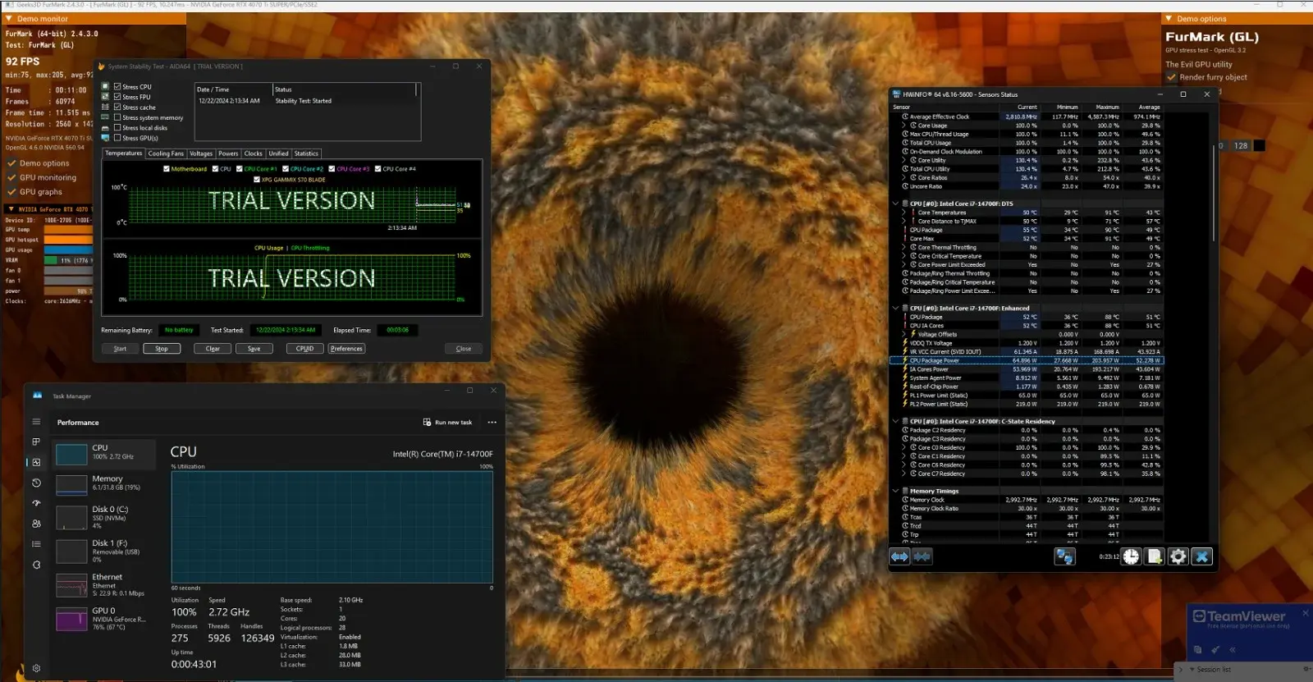The height and width of the screenshot is (682, 1313).
Task: Uncheck Stress FPU in AIDA64
Action: tap(117, 97)
